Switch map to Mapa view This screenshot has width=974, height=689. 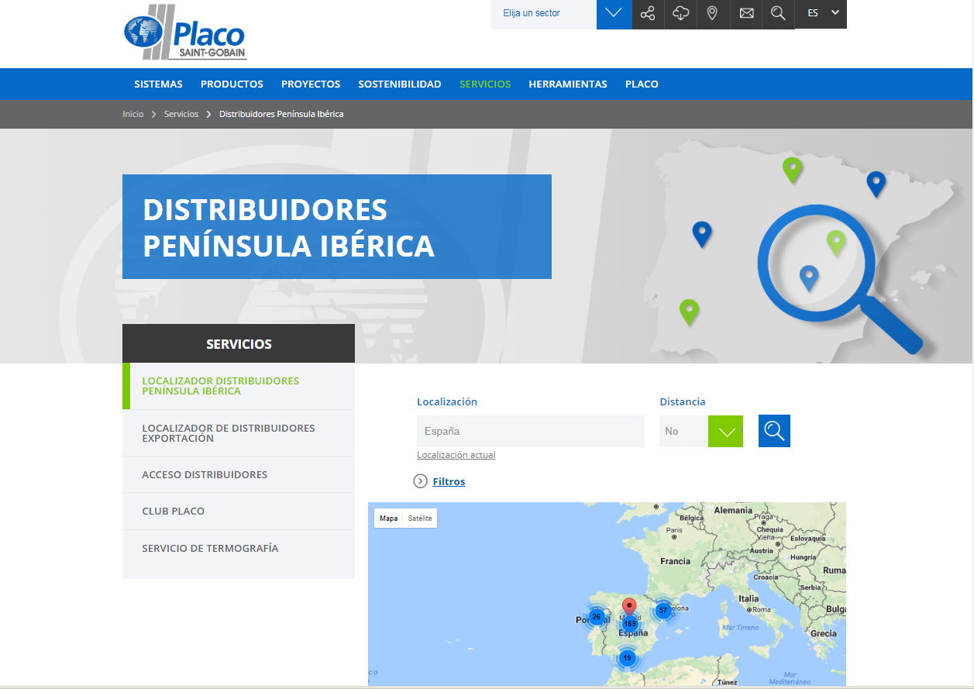click(x=388, y=518)
